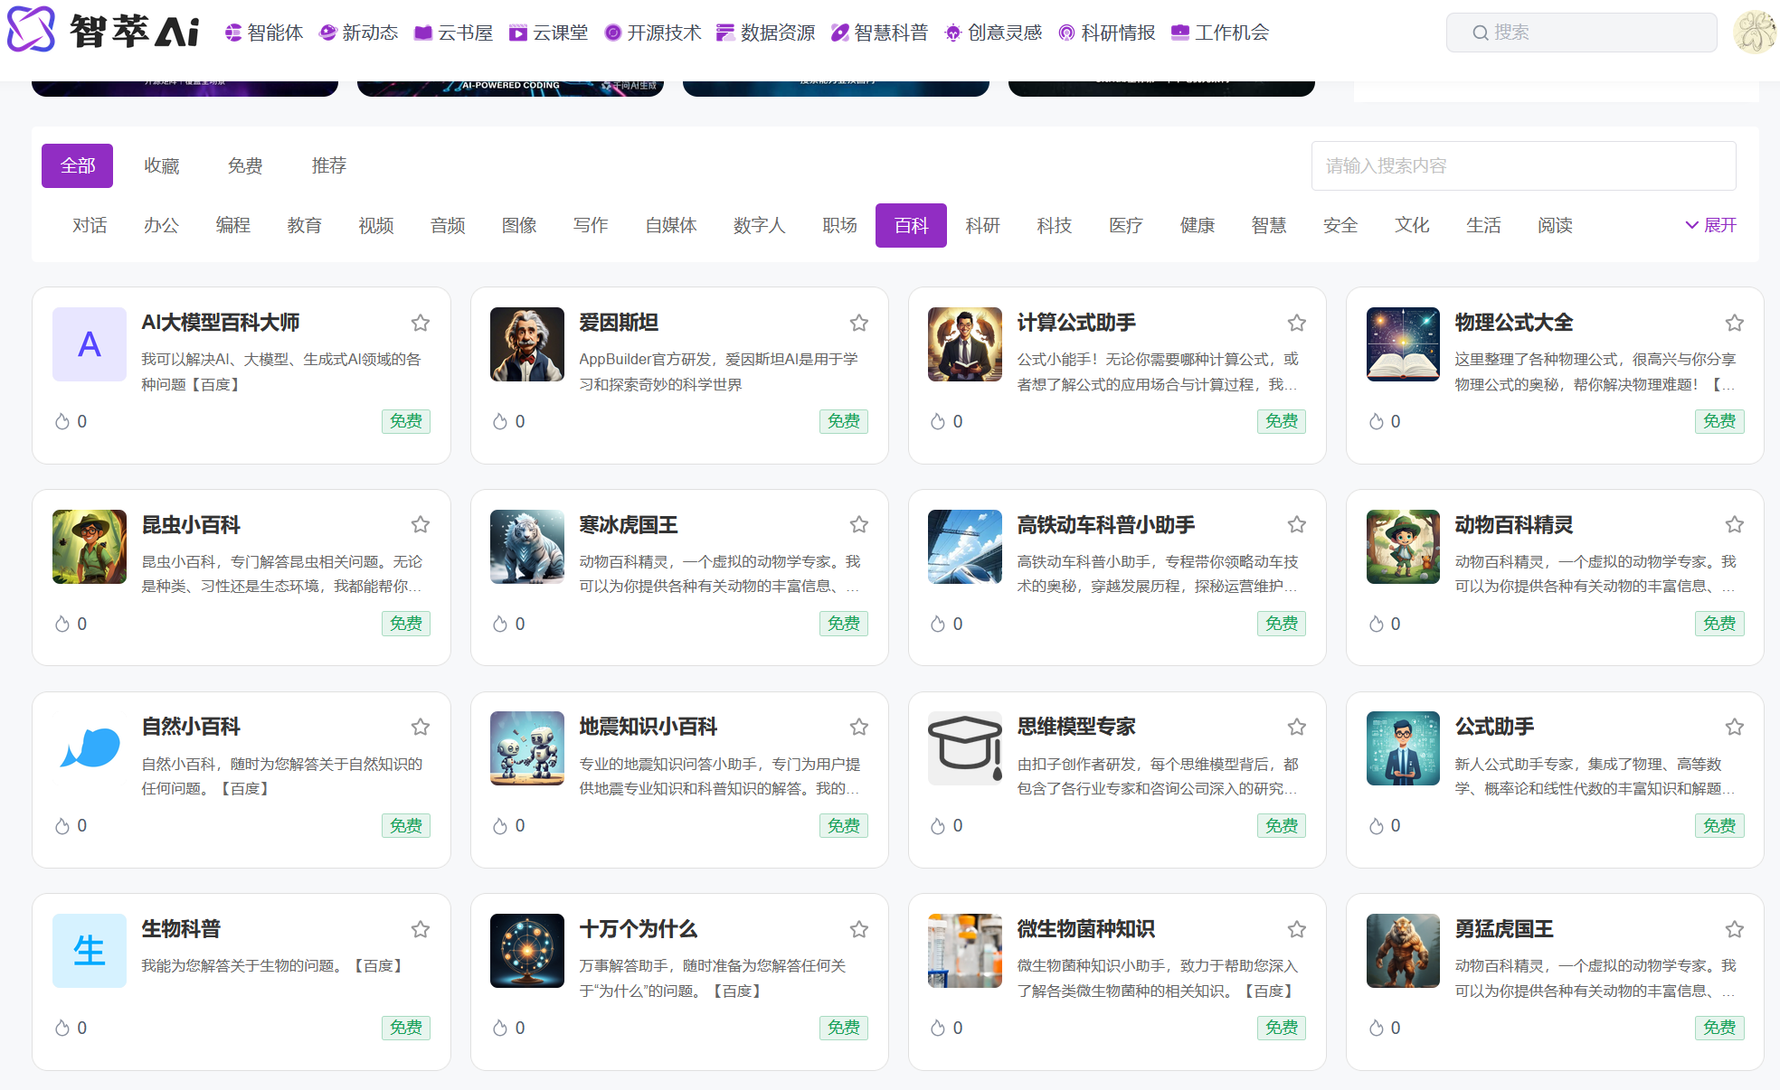Image resolution: width=1780 pixels, height=1090 pixels.
Task: Click the 生 letter icon of 生物科普
Action: [x=90, y=951]
